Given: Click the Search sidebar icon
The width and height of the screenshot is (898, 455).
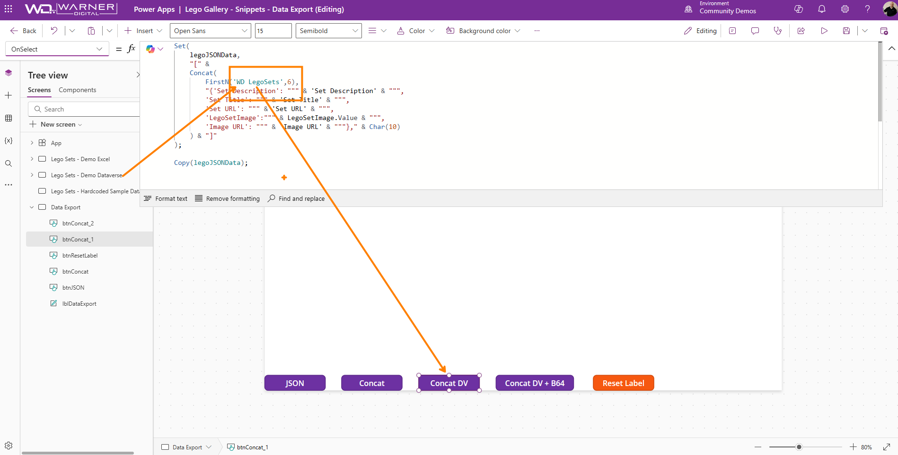Looking at the screenshot, I should point(9,163).
